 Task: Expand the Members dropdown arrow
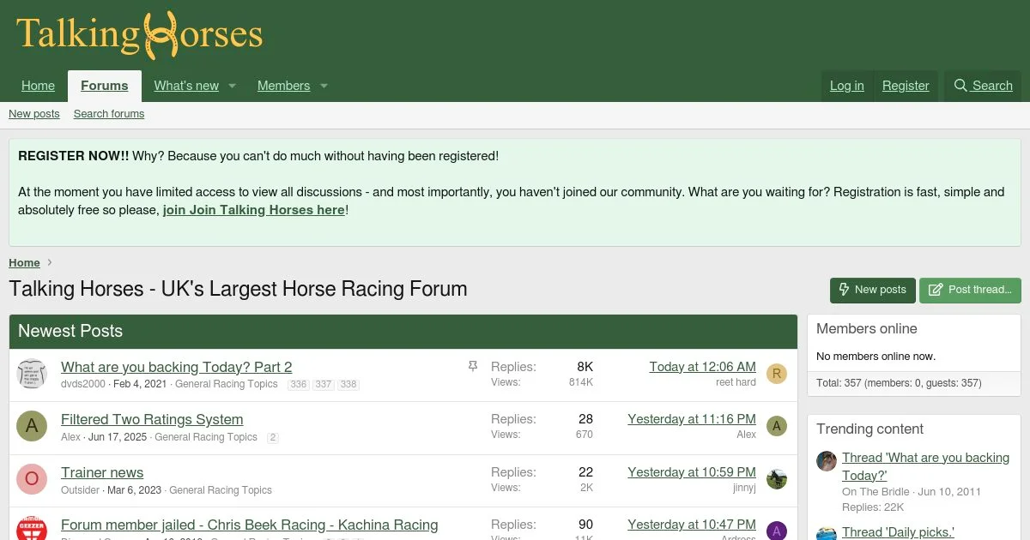click(x=324, y=86)
